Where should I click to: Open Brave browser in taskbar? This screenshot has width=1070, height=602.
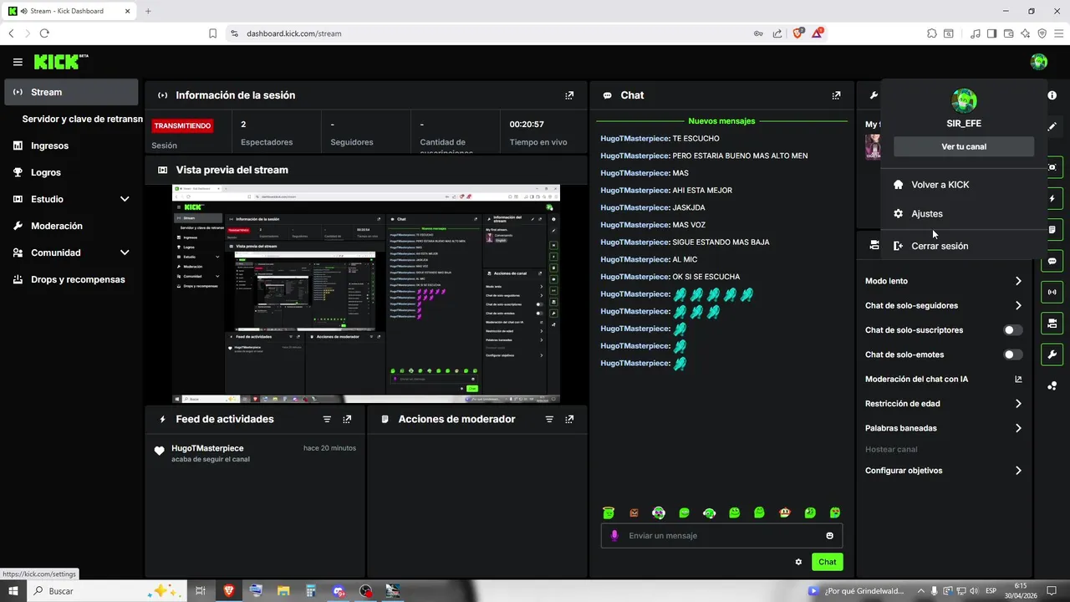pyautogui.click(x=228, y=591)
